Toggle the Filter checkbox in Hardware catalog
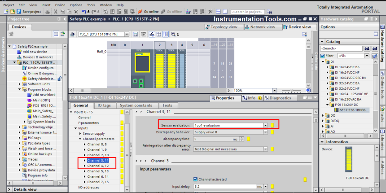Image resolution: width=386 pixels, height=193 pixels. (323, 56)
